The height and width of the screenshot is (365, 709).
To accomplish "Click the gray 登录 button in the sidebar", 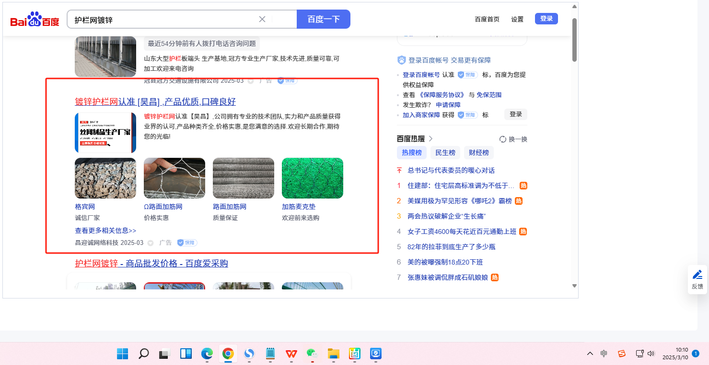I will pyautogui.click(x=516, y=114).
